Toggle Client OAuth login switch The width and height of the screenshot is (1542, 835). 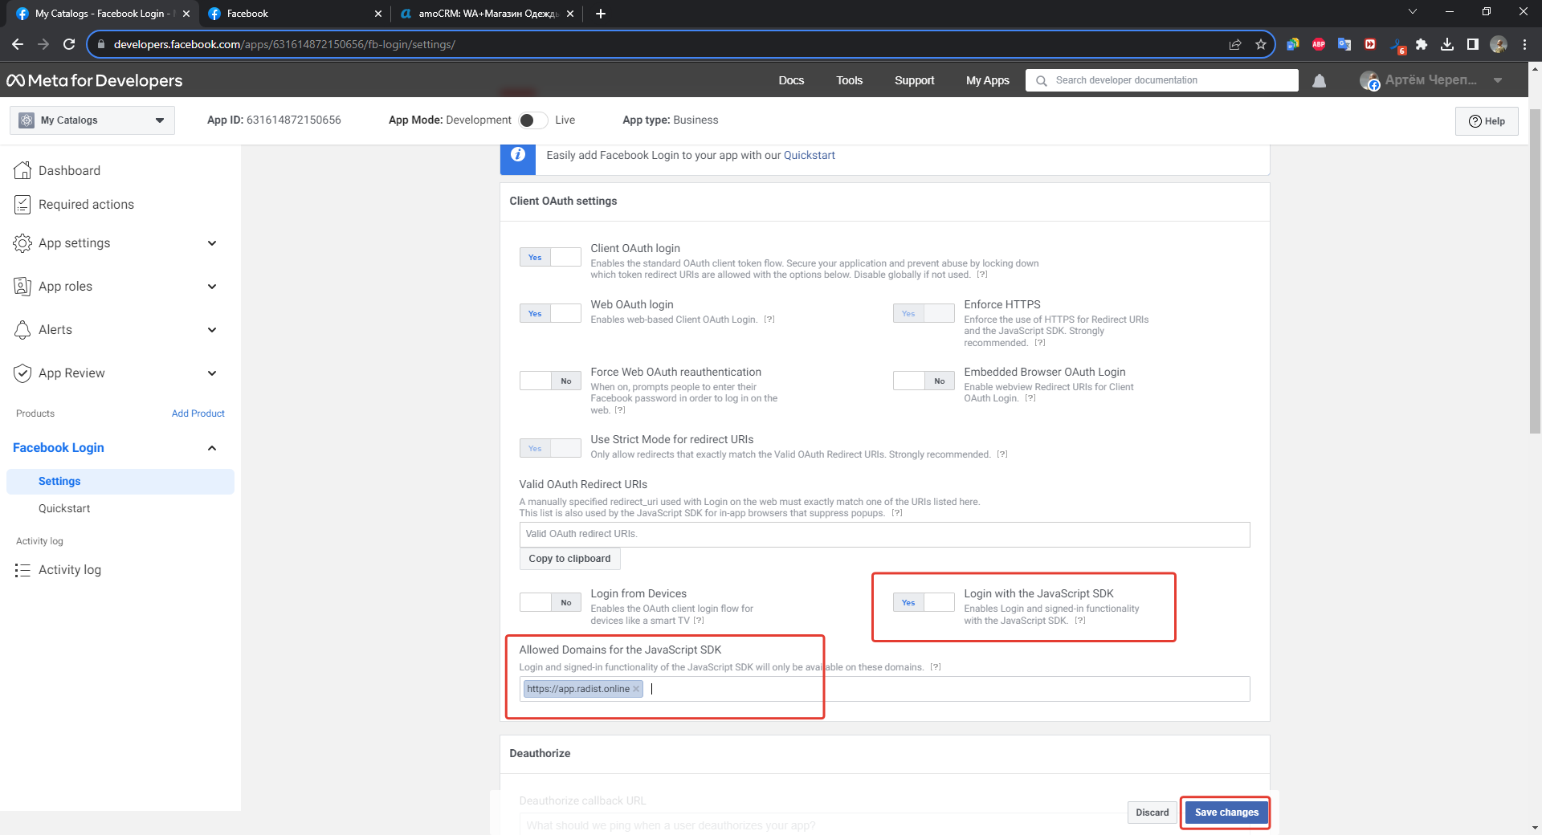pyautogui.click(x=550, y=257)
